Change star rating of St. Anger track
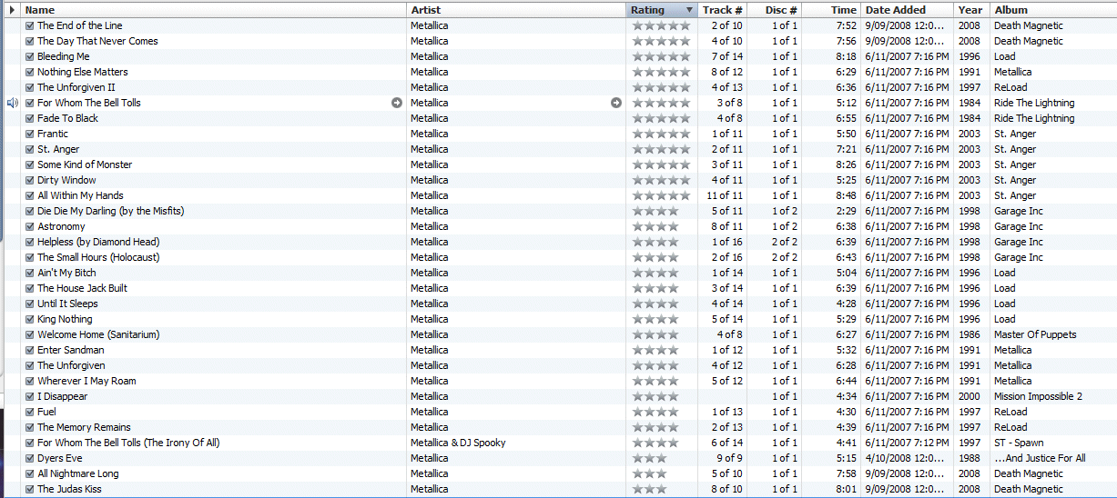Image resolution: width=1117 pixels, height=498 pixels. pyautogui.click(x=661, y=149)
